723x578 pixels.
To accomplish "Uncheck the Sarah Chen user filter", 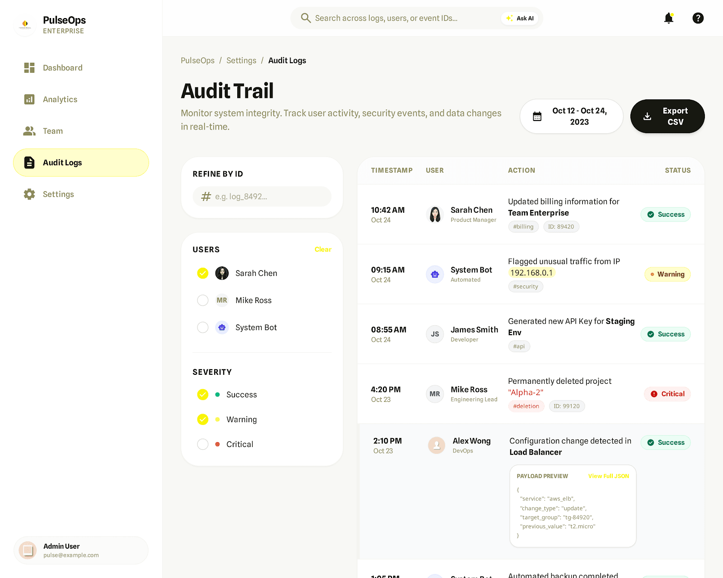I will [x=202, y=273].
